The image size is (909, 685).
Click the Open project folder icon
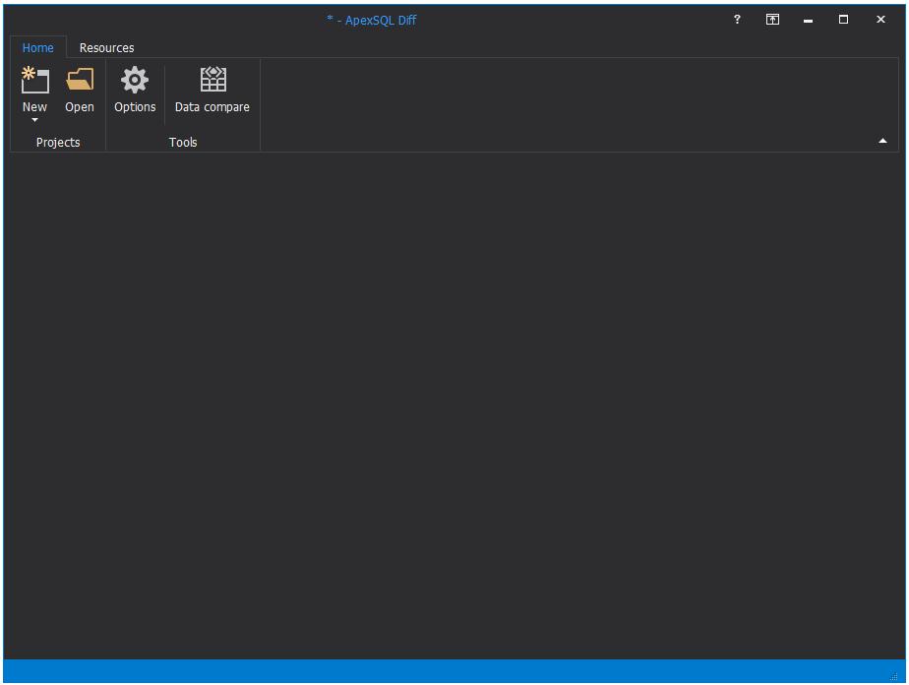click(x=80, y=79)
